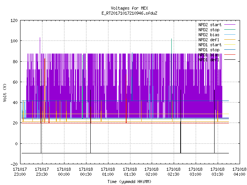Select the 'NPD2 bias' legend label
The width and height of the screenshot is (247, 185).
click(x=209, y=35)
